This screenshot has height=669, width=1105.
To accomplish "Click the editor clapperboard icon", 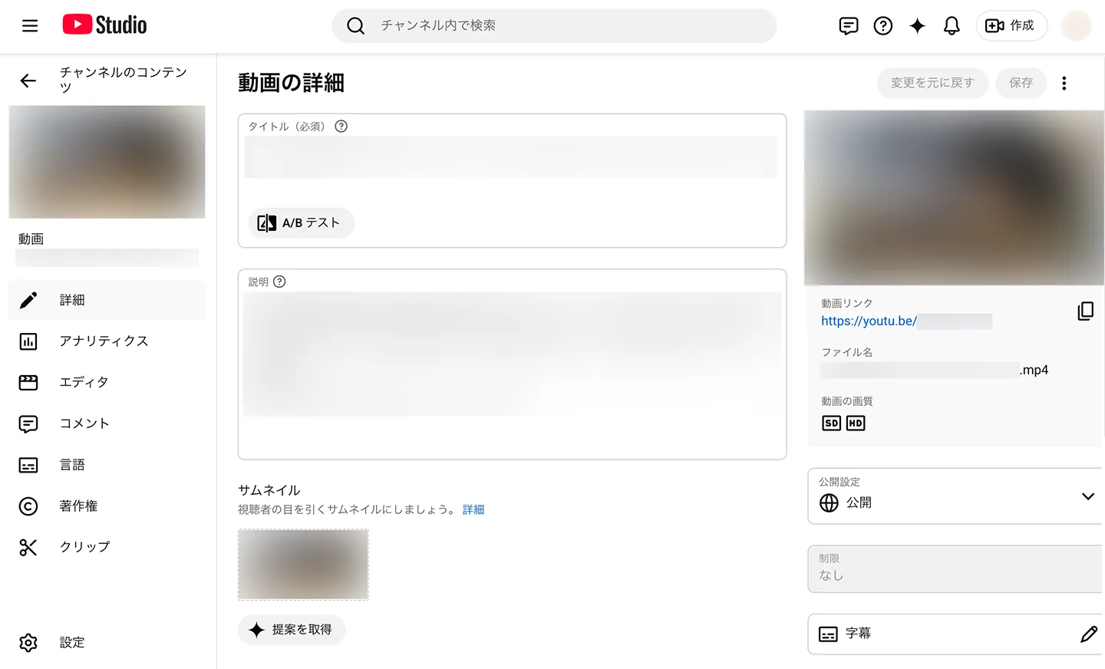I will (28, 382).
